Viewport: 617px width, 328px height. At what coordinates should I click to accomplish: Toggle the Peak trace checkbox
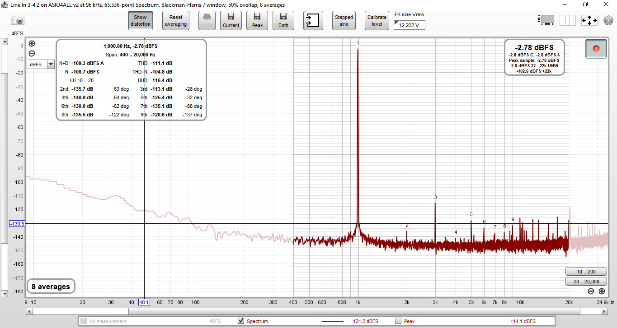(398, 321)
